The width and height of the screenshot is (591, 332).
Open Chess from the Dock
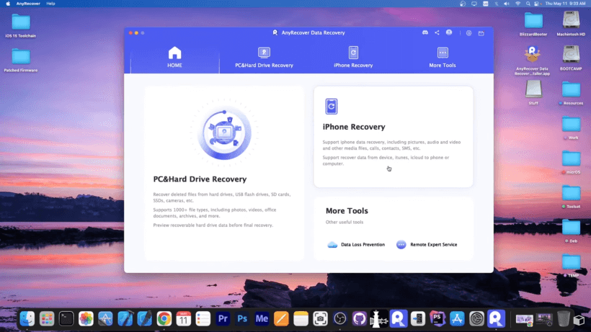(x=379, y=319)
